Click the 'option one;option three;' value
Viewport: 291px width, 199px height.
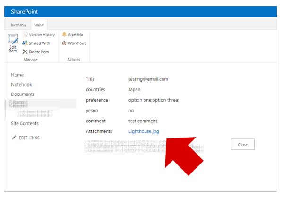[154, 100]
